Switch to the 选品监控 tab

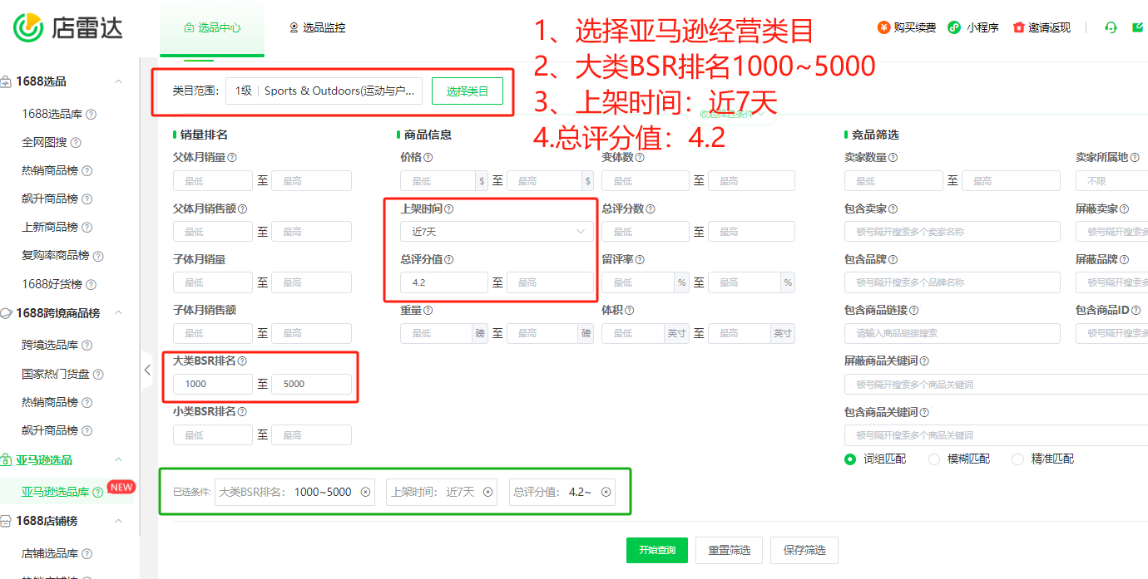(319, 26)
